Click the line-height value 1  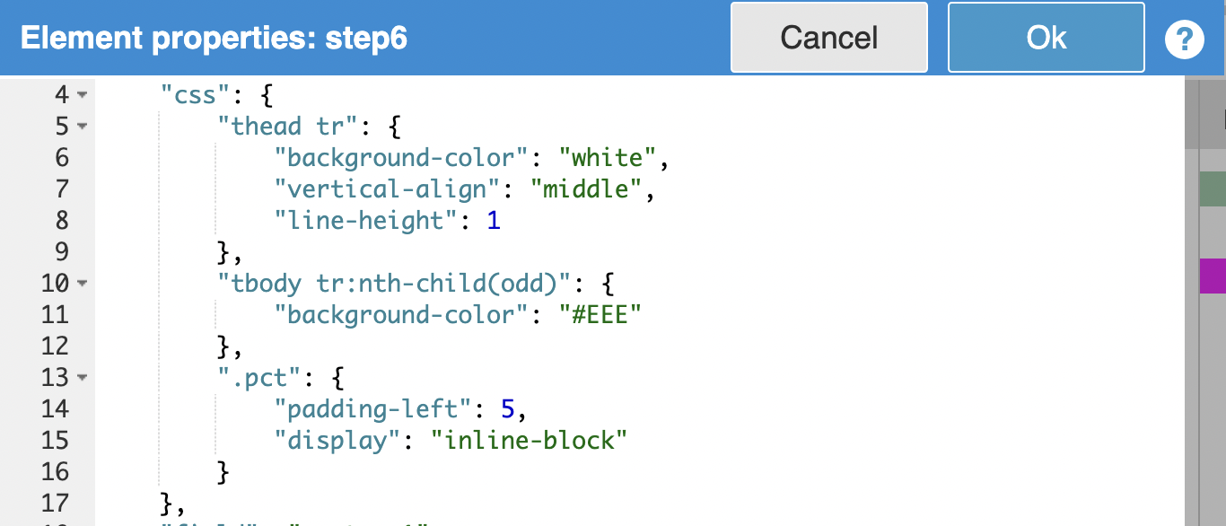[x=494, y=221]
